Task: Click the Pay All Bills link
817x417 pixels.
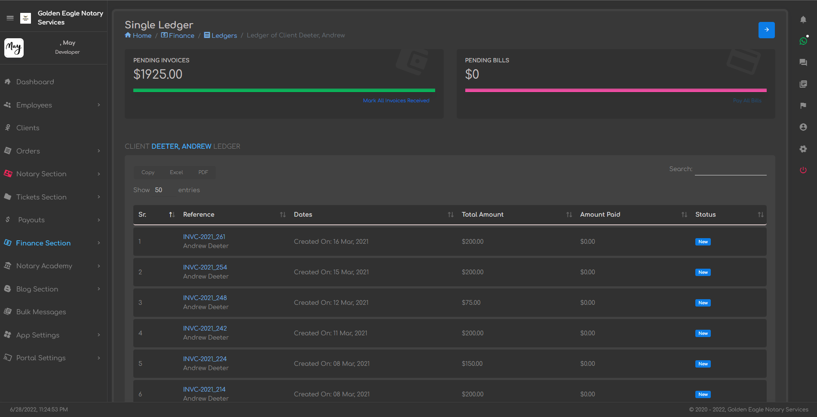Action: (x=747, y=101)
